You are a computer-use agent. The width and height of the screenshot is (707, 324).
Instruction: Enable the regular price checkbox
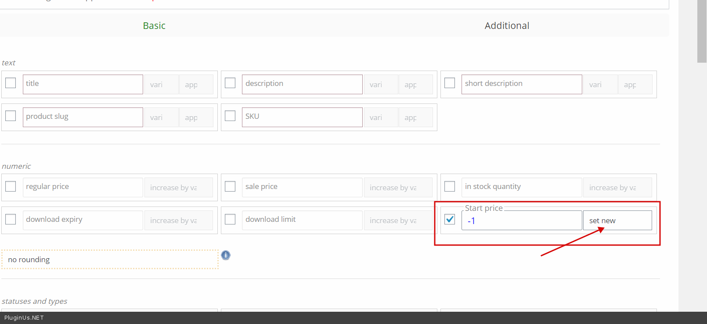point(11,186)
